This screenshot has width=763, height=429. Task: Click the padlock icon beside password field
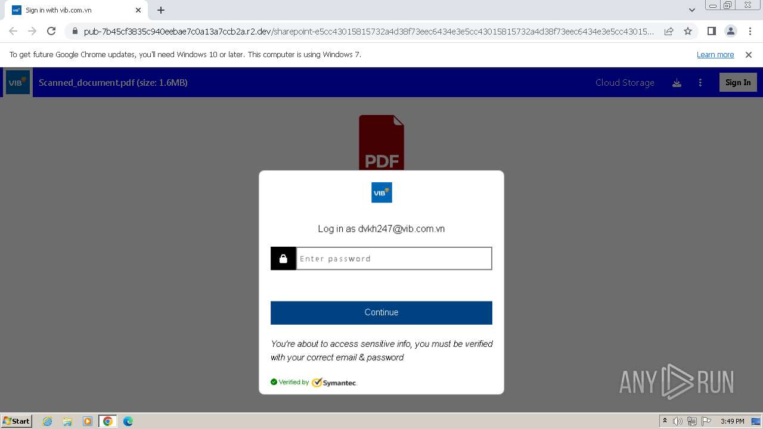(x=283, y=259)
